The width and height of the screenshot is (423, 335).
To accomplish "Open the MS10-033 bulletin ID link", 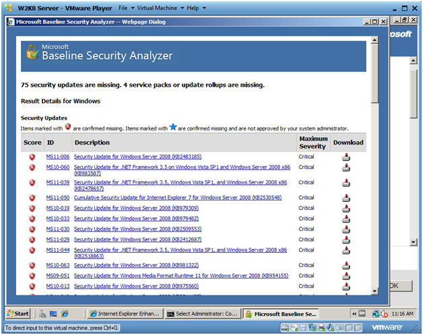I will coord(58,219).
